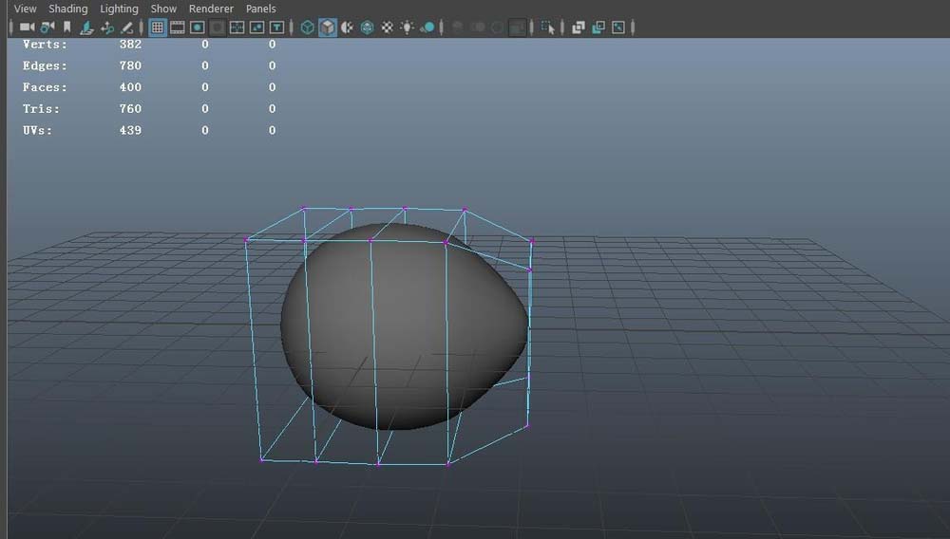950x539 pixels.
Task: Open the Shading menu
Action: 67,9
